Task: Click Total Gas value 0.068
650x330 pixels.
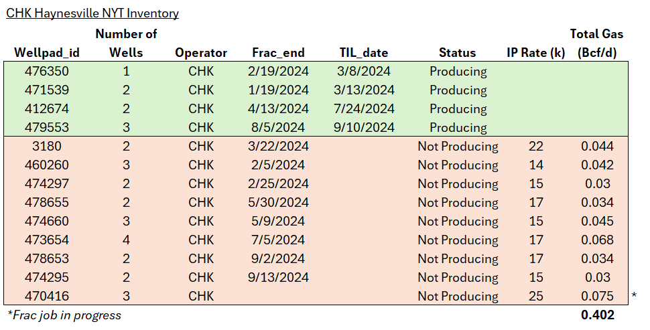Action: (596, 240)
